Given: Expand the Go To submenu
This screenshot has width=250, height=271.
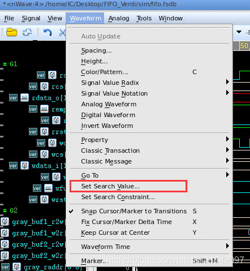Looking at the screenshot, I should [x=149, y=175].
